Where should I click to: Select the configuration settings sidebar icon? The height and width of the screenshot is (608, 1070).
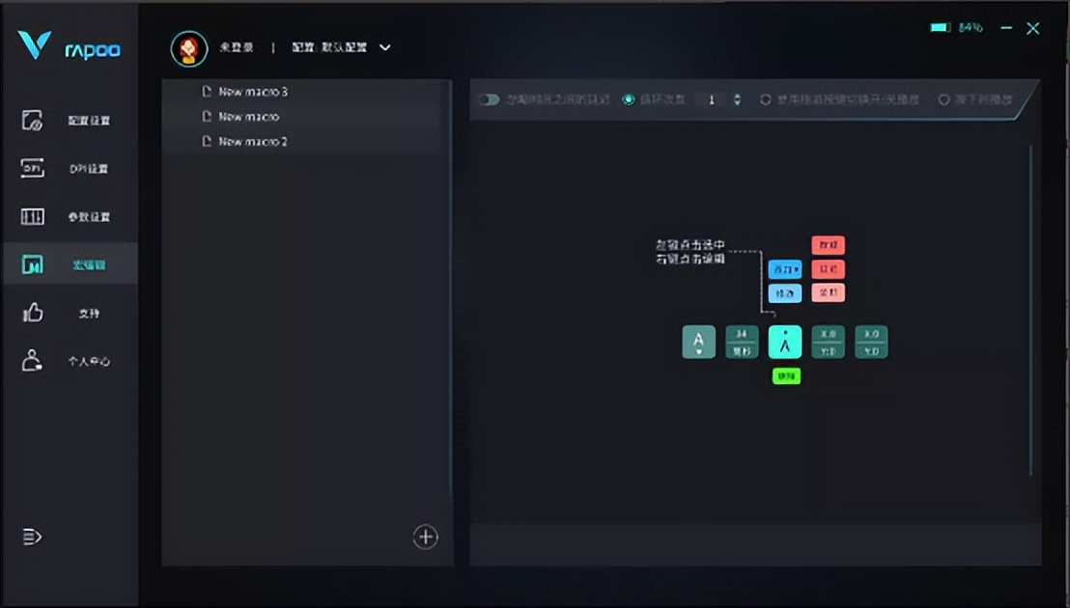(x=32, y=120)
